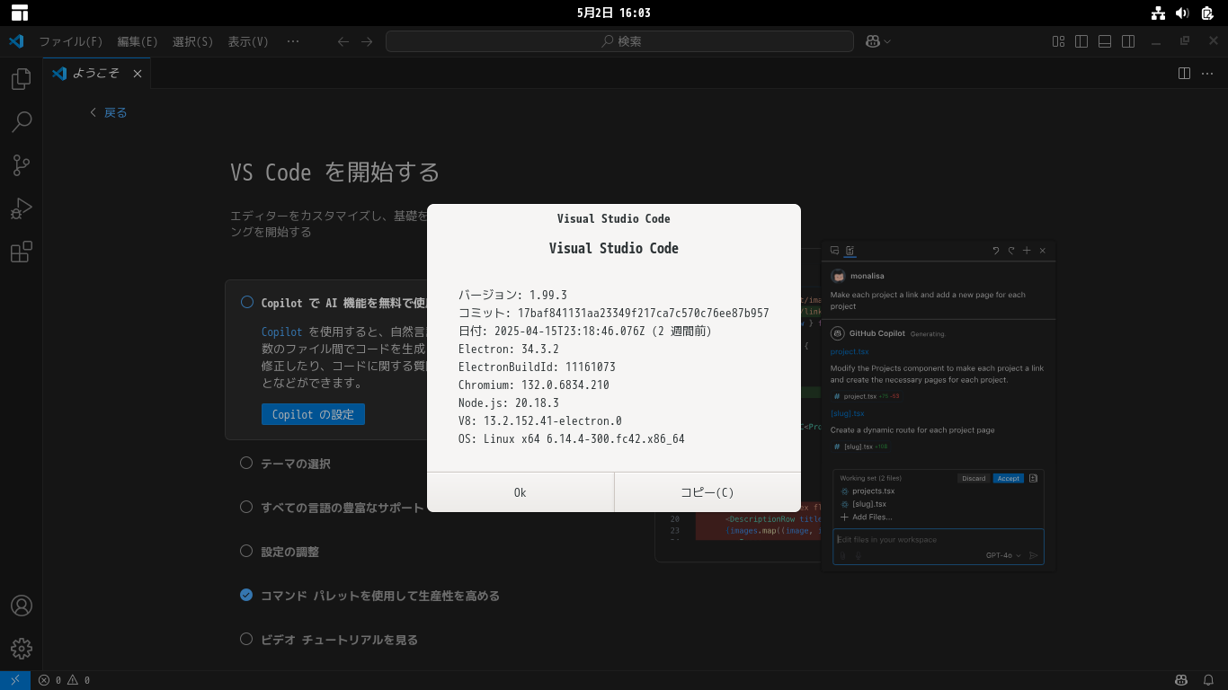Click the Chromium: 132.0.6834.210 line

pyautogui.click(x=534, y=385)
